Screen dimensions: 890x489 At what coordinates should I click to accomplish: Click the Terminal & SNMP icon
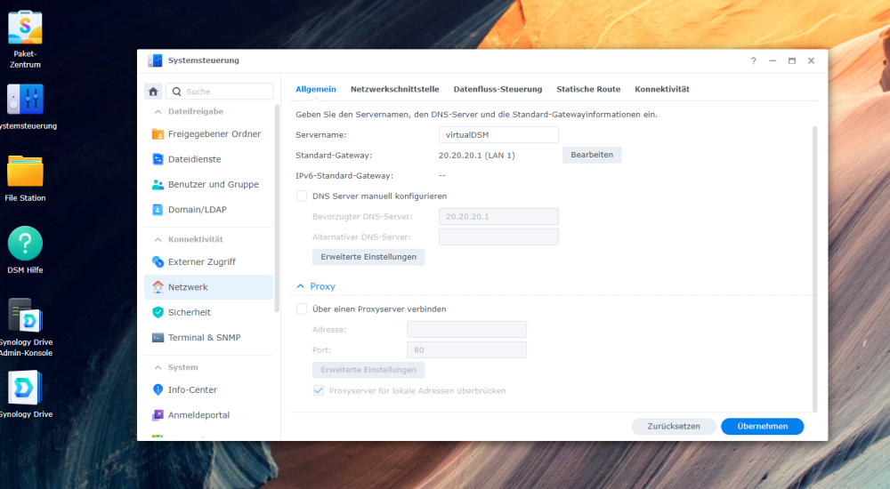[158, 338]
